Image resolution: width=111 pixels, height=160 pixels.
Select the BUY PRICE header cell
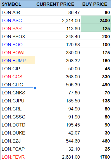pyautogui.click(x=96, y=4)
